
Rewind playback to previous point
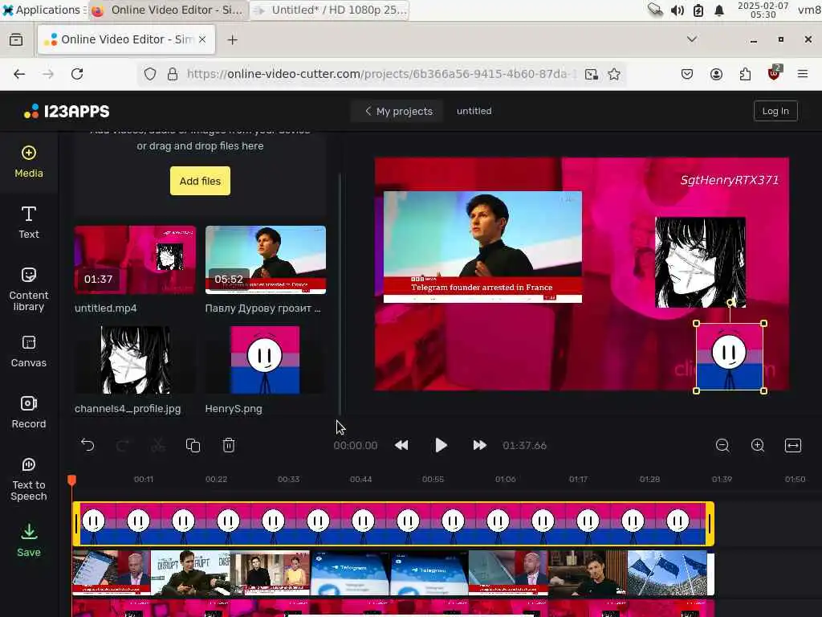(x=401, y=445)
